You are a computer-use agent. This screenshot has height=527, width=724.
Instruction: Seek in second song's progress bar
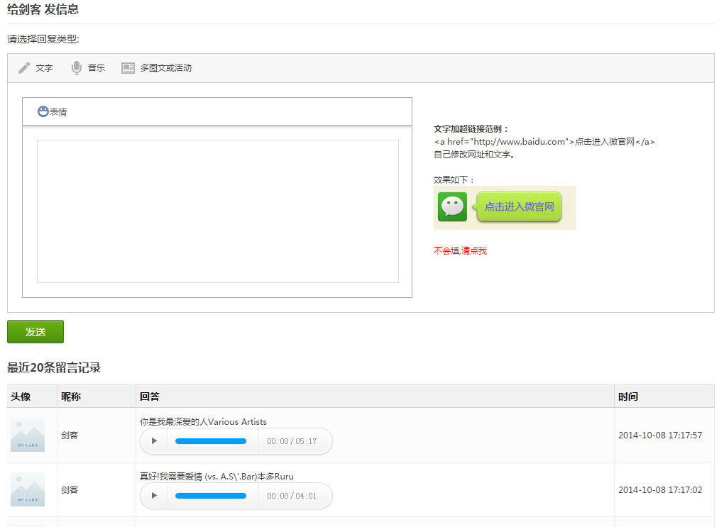coord(211,496)
